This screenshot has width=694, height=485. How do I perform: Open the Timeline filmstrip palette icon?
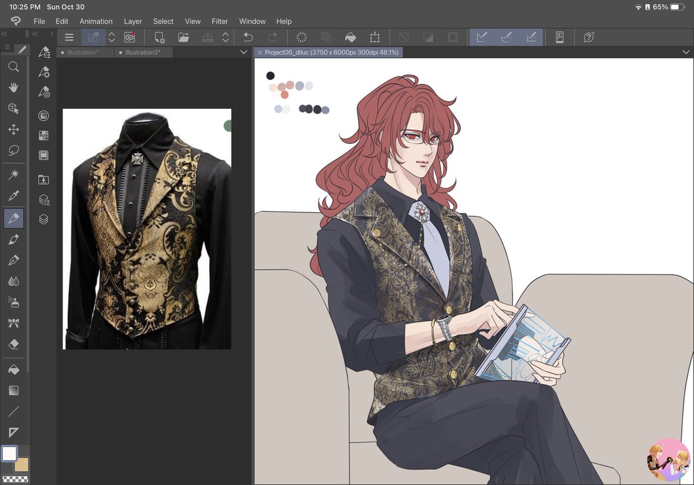tap(43, 155)
